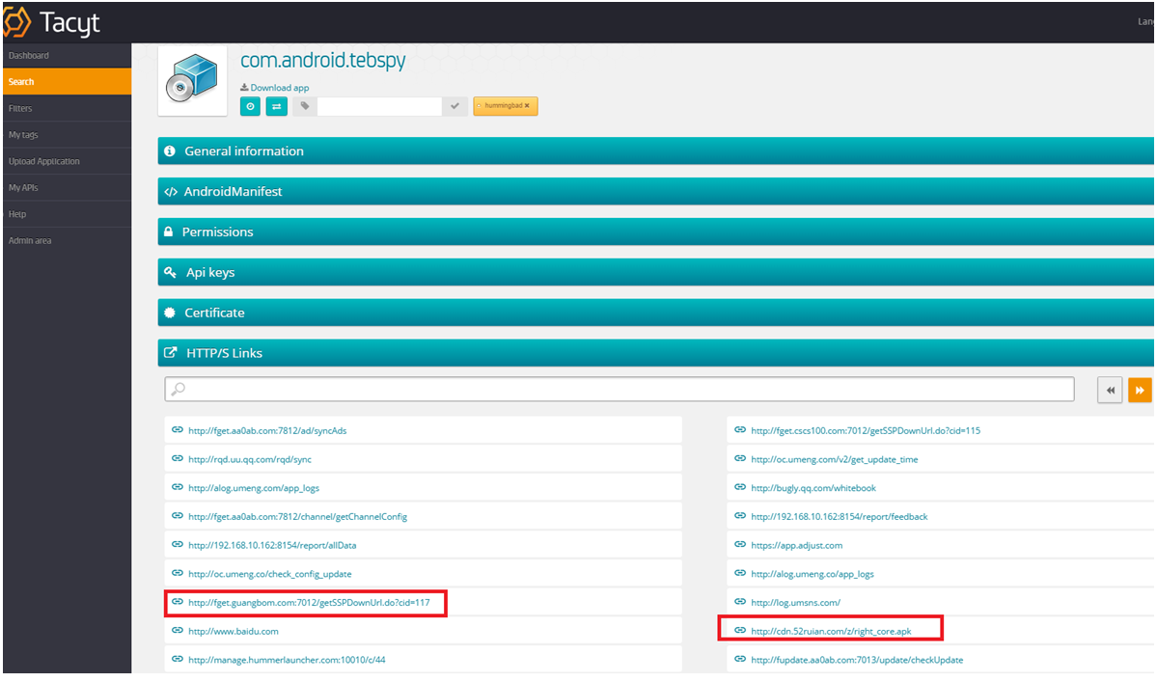Click chain icon beside bugly.qq.com/whitebook

[740, 487]
